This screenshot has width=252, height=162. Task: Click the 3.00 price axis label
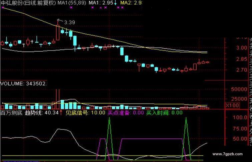tap(242, 48)
